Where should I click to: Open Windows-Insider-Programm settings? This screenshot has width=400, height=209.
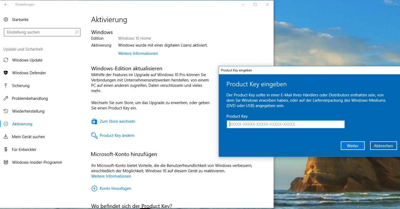37,162
